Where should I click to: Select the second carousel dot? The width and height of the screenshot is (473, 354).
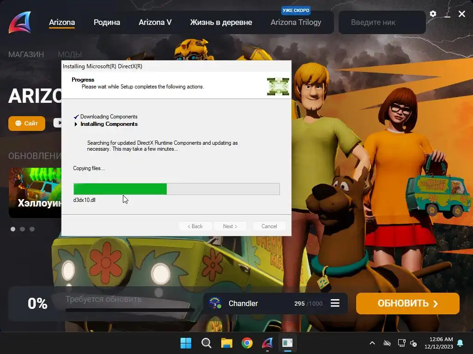(x=22, y=229)
